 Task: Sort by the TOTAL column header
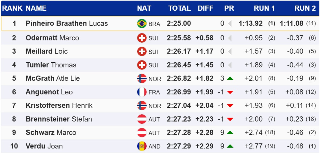point(179,8)
